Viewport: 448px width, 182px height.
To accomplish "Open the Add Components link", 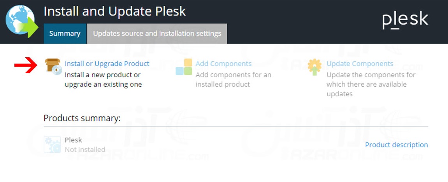I will click(223, 64).
